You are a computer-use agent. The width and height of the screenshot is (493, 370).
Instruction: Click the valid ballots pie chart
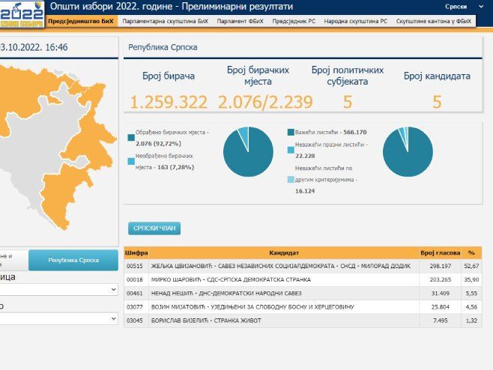pos(408,152)
